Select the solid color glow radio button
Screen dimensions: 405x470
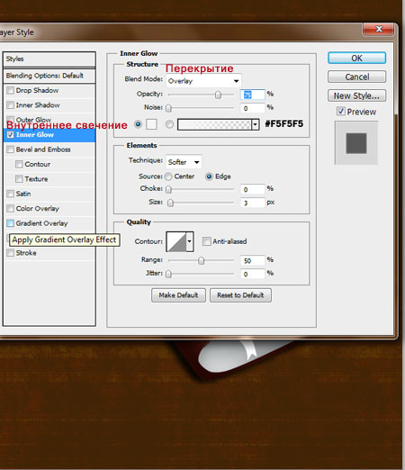click(x=138, y=124)
